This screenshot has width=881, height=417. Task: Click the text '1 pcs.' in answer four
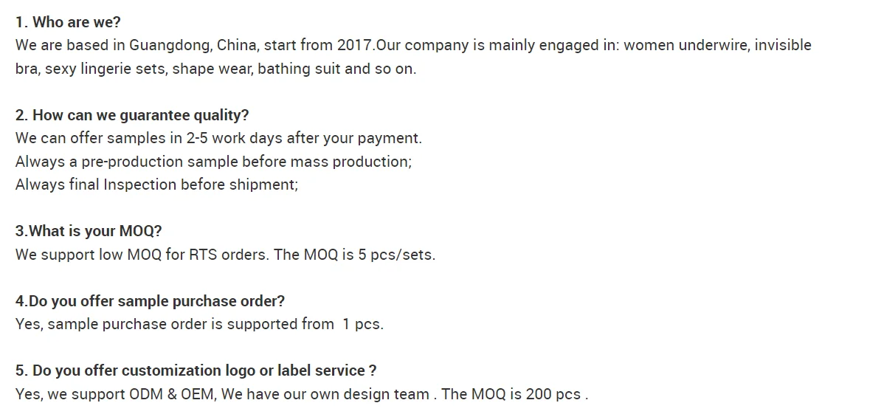(x=363, y=324)
